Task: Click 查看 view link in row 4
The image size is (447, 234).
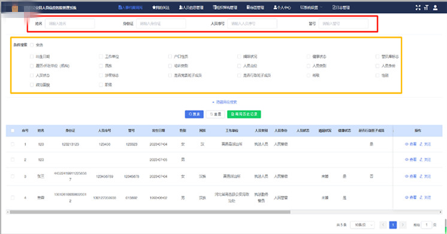Action: pyautogui.click(x=411, y=197)
